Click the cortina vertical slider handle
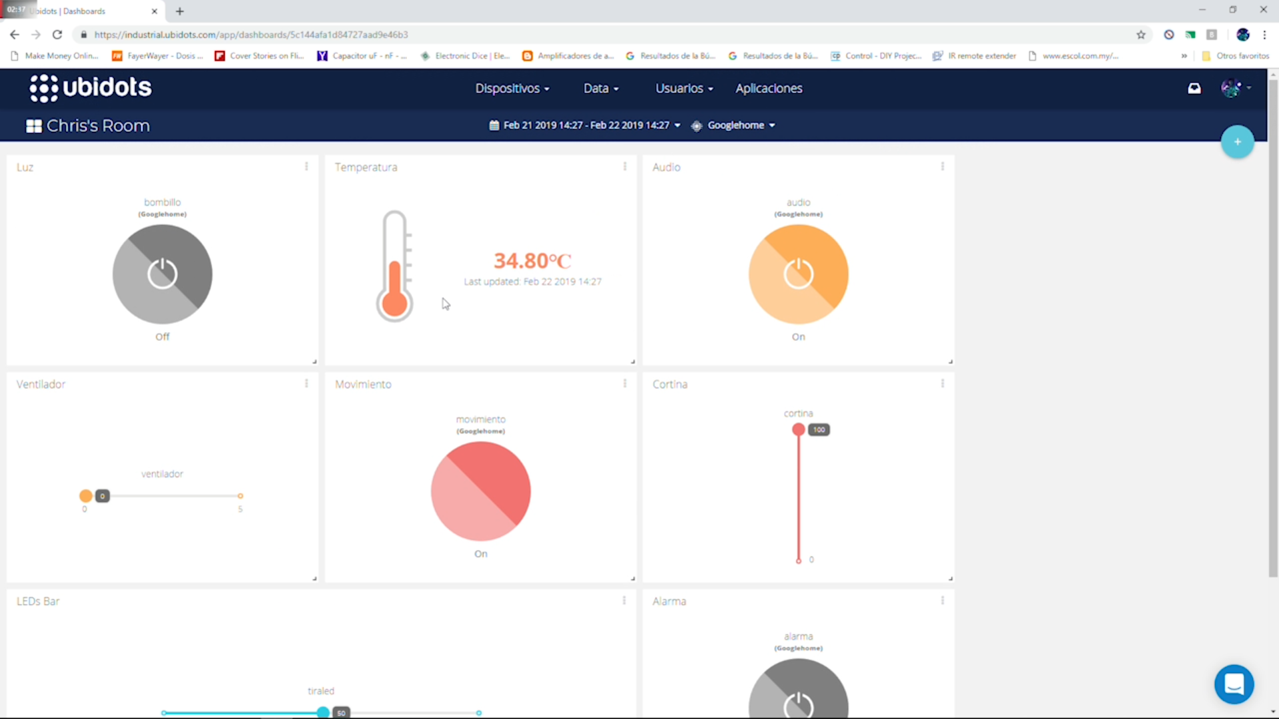 798,429
